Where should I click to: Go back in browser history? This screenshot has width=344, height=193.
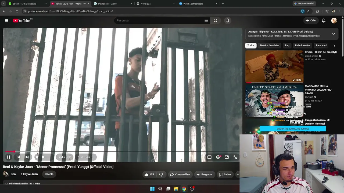[4, 11]
